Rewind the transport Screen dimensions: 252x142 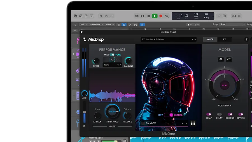pos(137,16)
